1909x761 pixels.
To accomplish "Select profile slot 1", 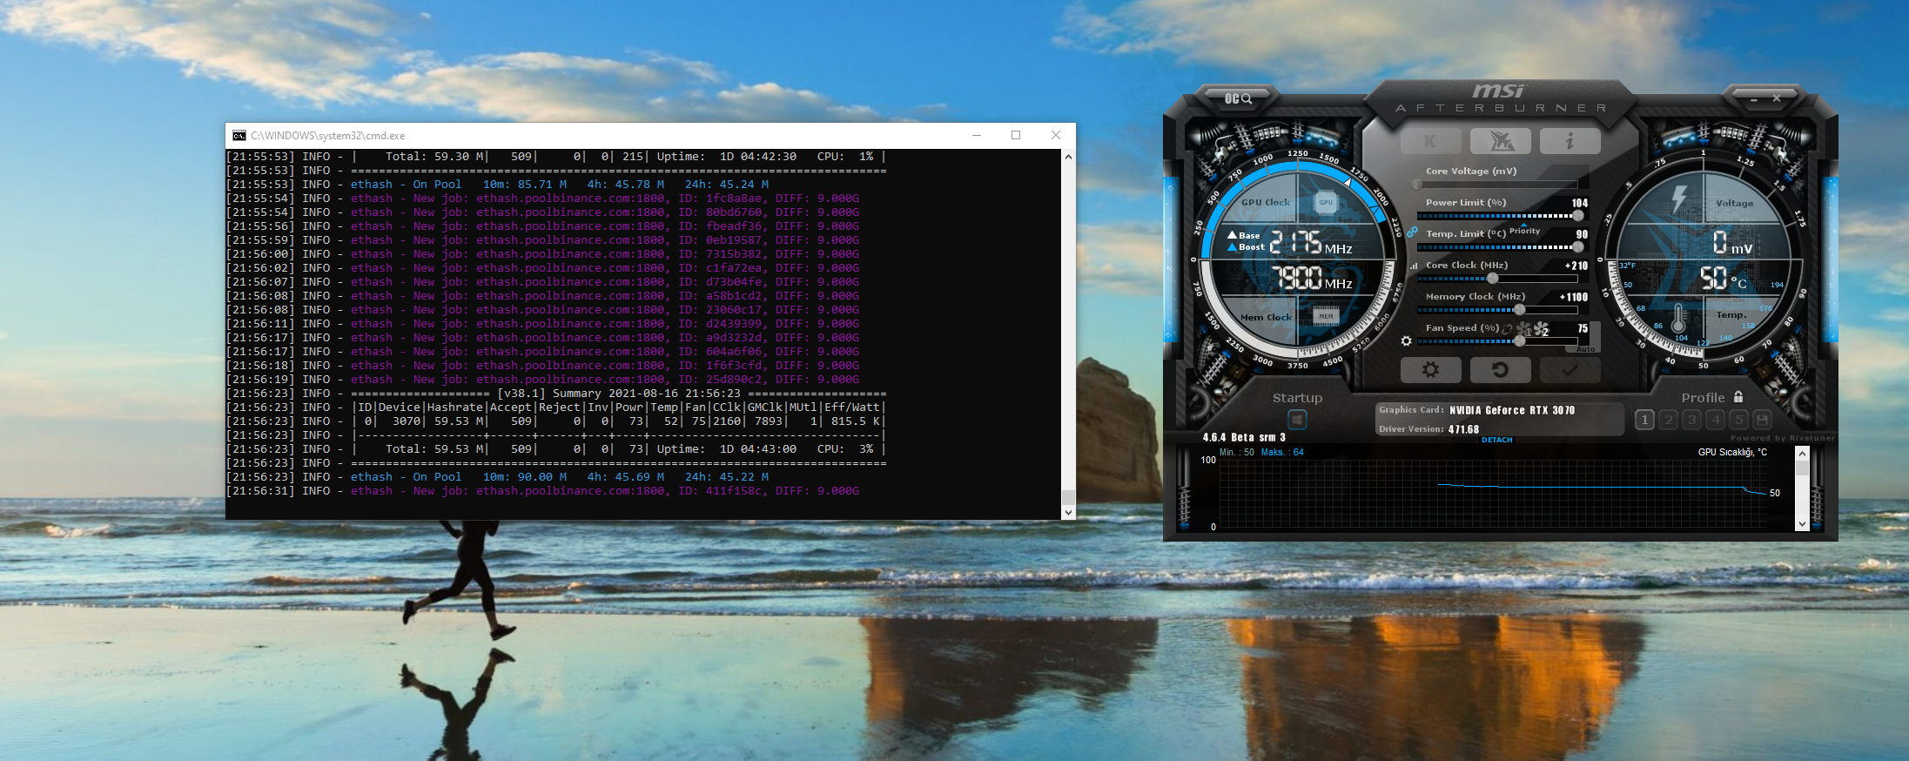I will pos(1644,420).
